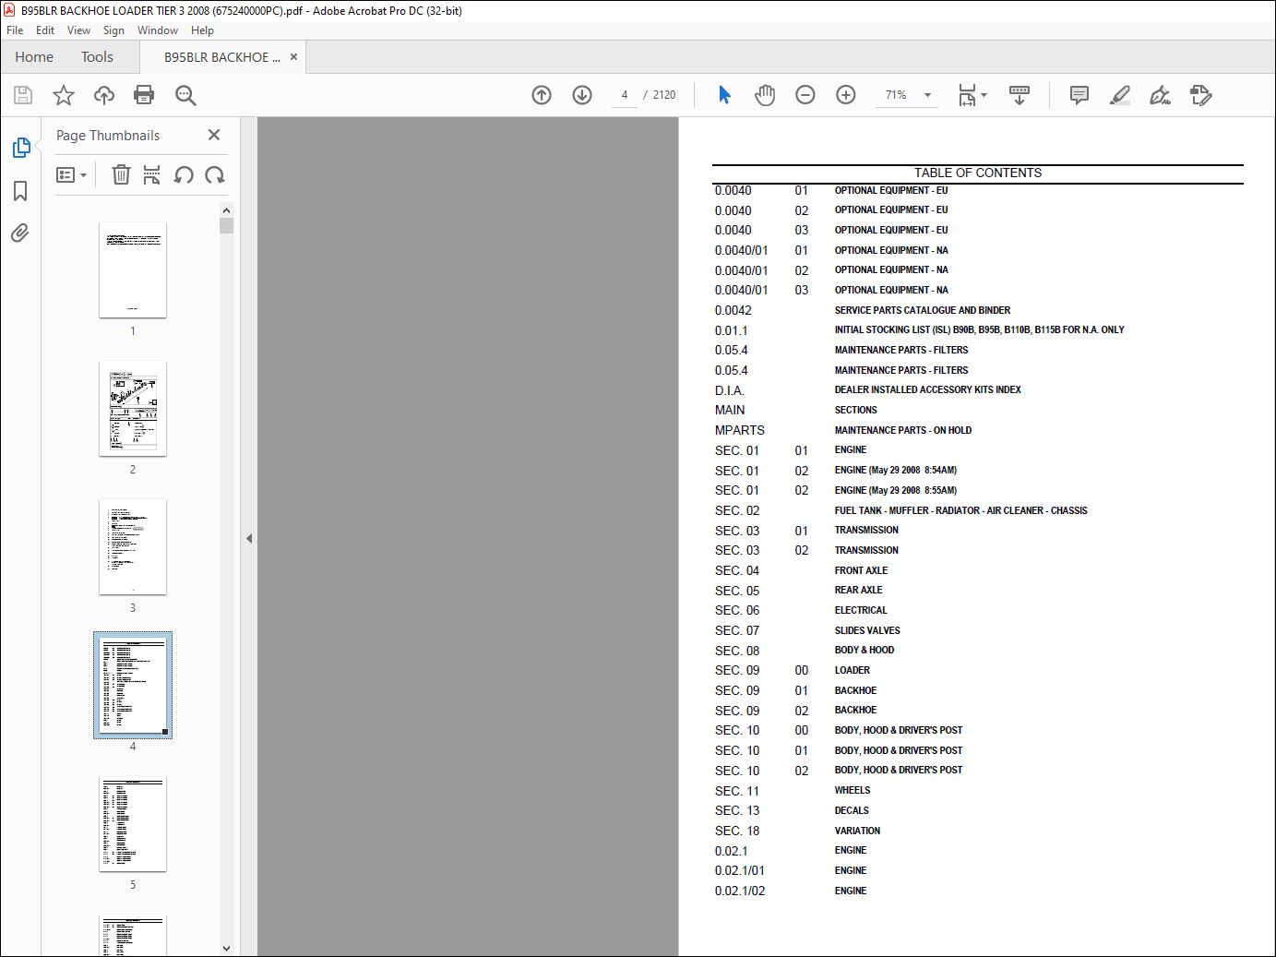Collapse the navigation pane arrow
Image resolution: width=1276 pixels, height=957 pixels.
click(x=249, y=538)
